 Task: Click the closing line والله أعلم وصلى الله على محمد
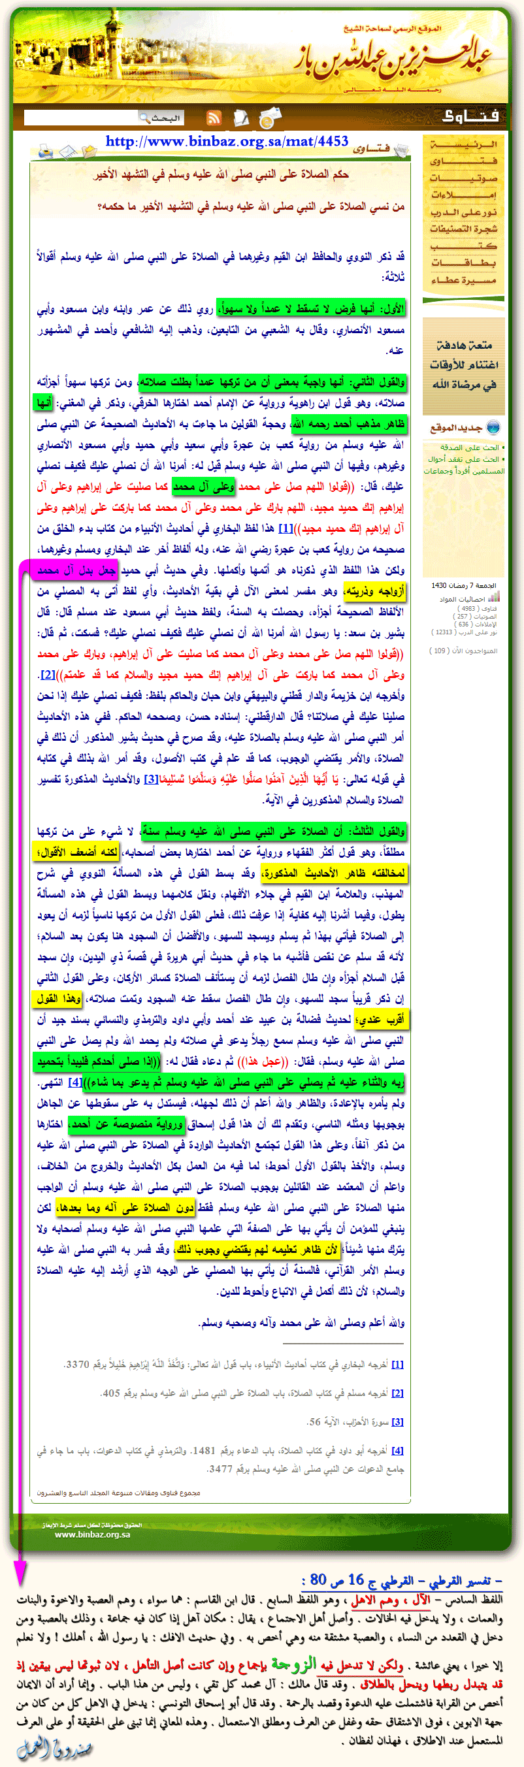(302, 1323)
